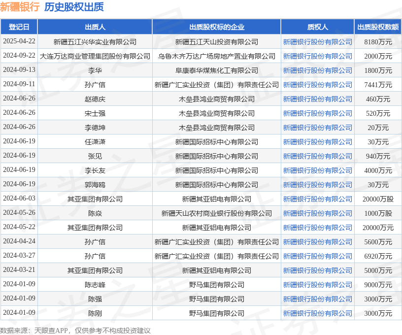
Task: Select the amount 4000万元
Action: (378, 170)
